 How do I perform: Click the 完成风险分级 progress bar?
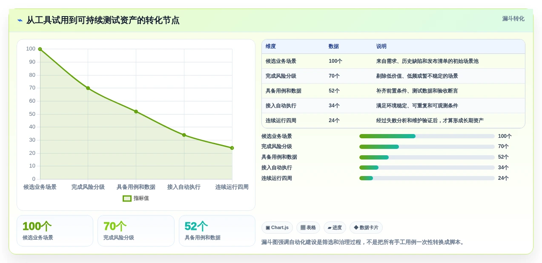coord(427,147)
